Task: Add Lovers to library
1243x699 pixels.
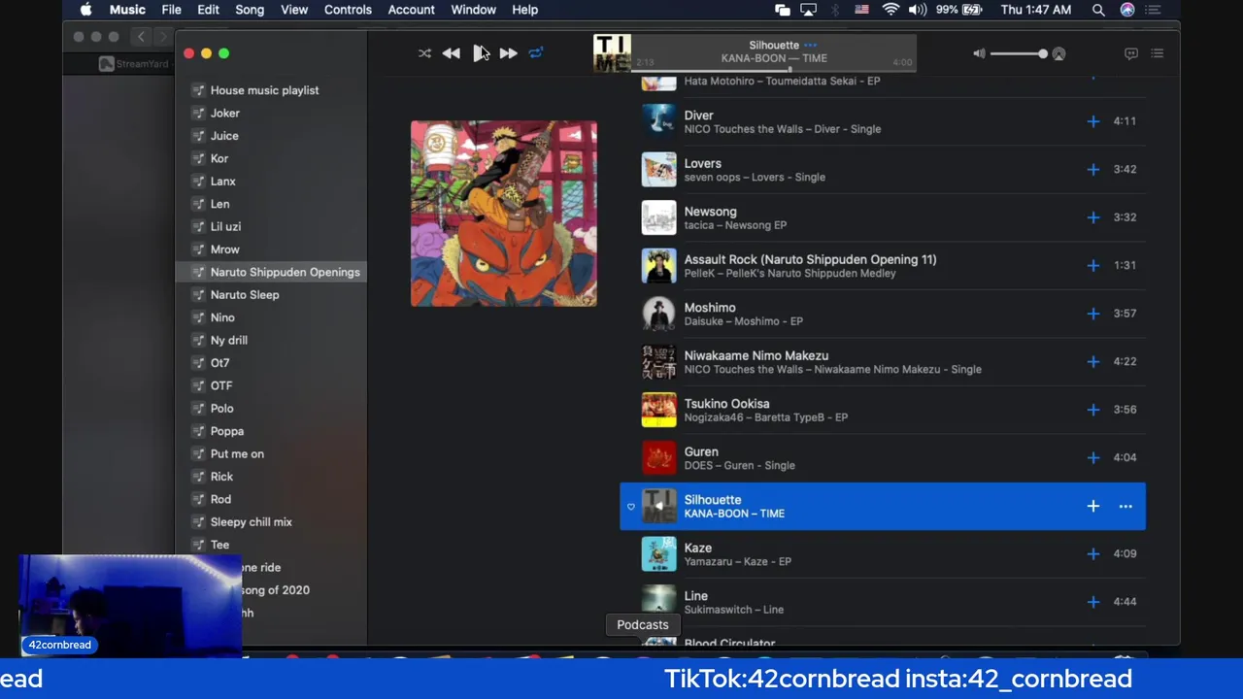Action: click(1092, 169)
